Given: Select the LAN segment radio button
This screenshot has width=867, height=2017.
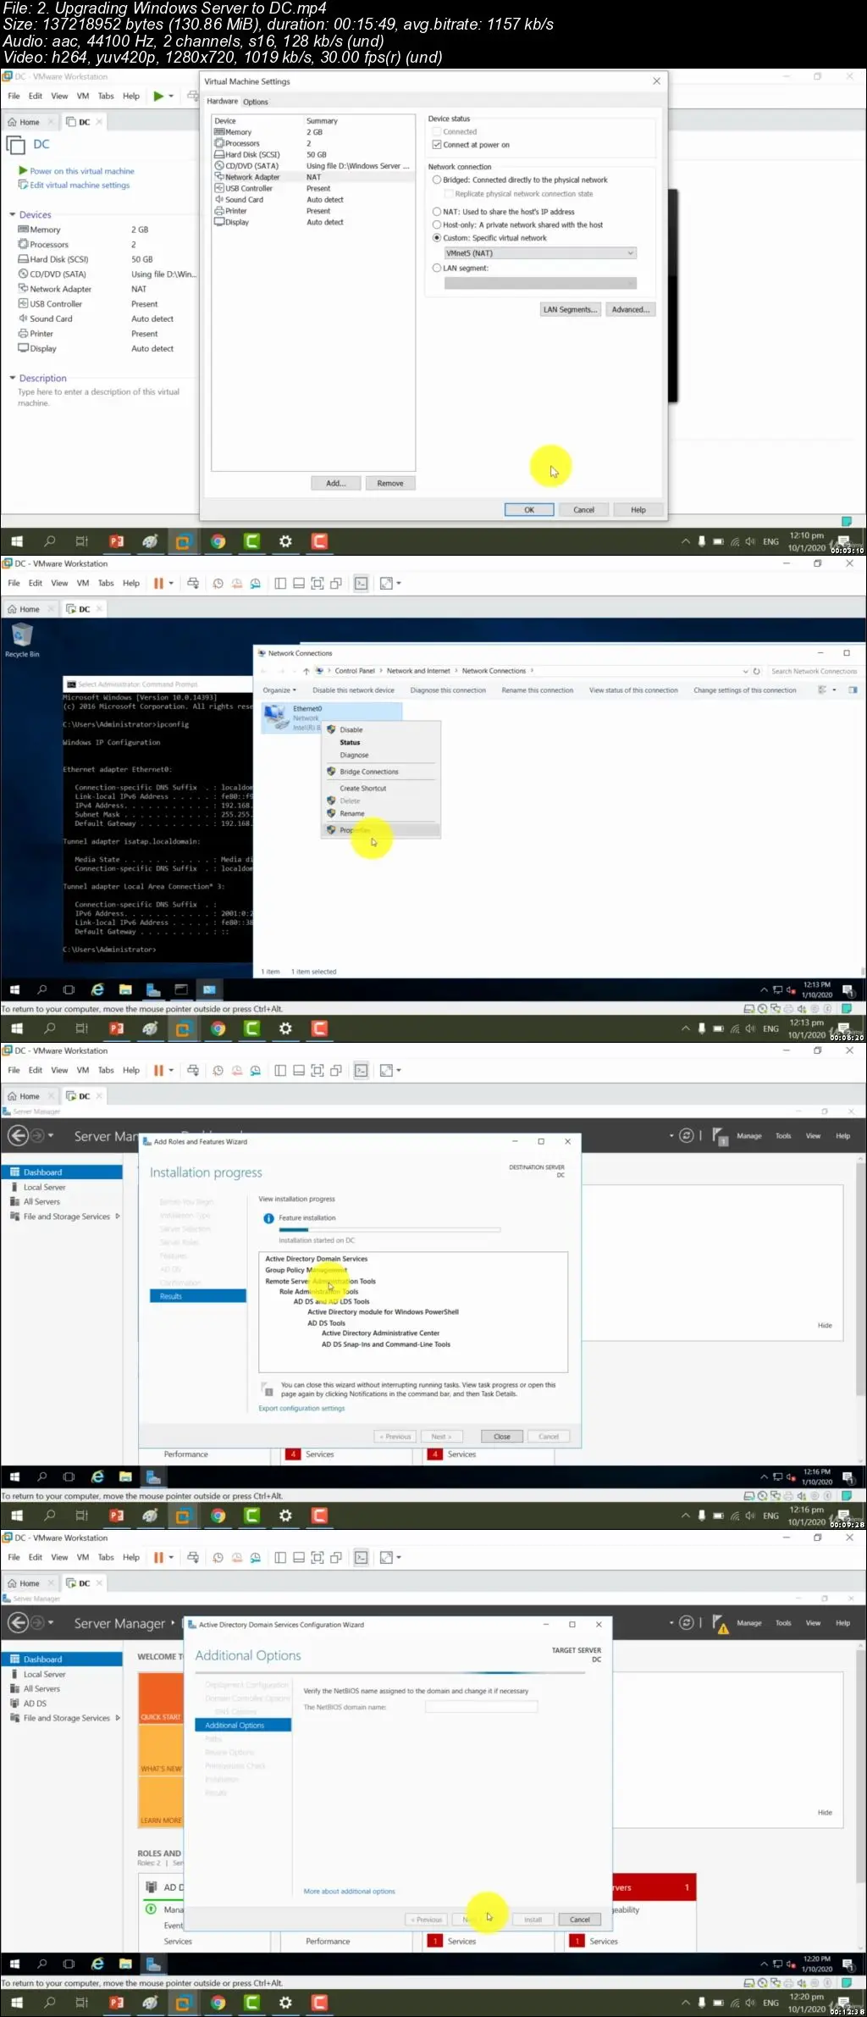Looking at the screenshot, I should click(437, 268).
